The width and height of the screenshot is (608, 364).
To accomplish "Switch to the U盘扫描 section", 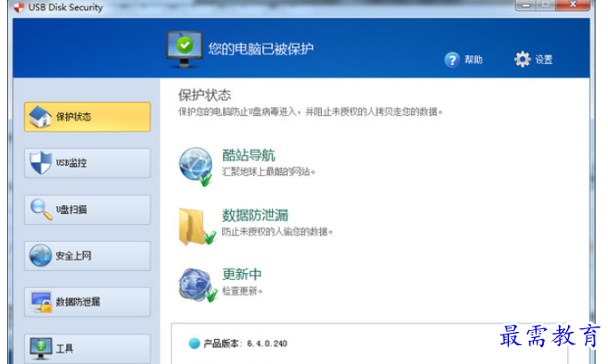I will 87,210.
